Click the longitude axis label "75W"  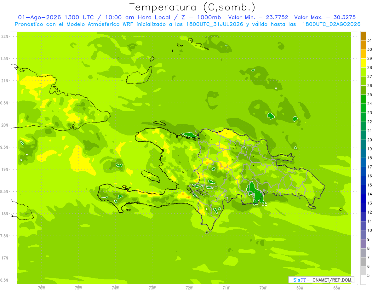[78, 288]
